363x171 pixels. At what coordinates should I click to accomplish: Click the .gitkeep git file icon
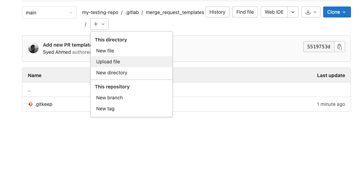31,104
